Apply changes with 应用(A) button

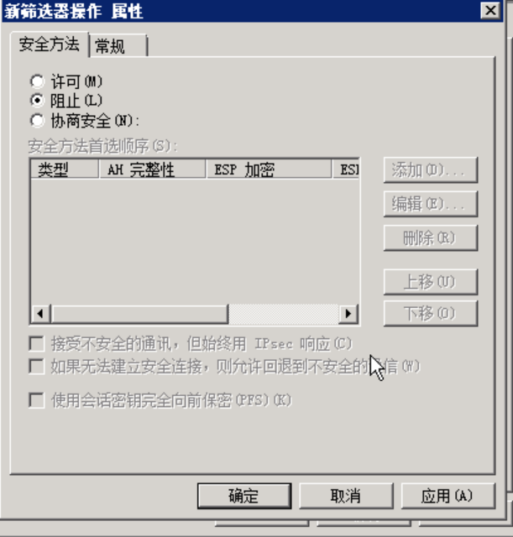pos(448,496)
